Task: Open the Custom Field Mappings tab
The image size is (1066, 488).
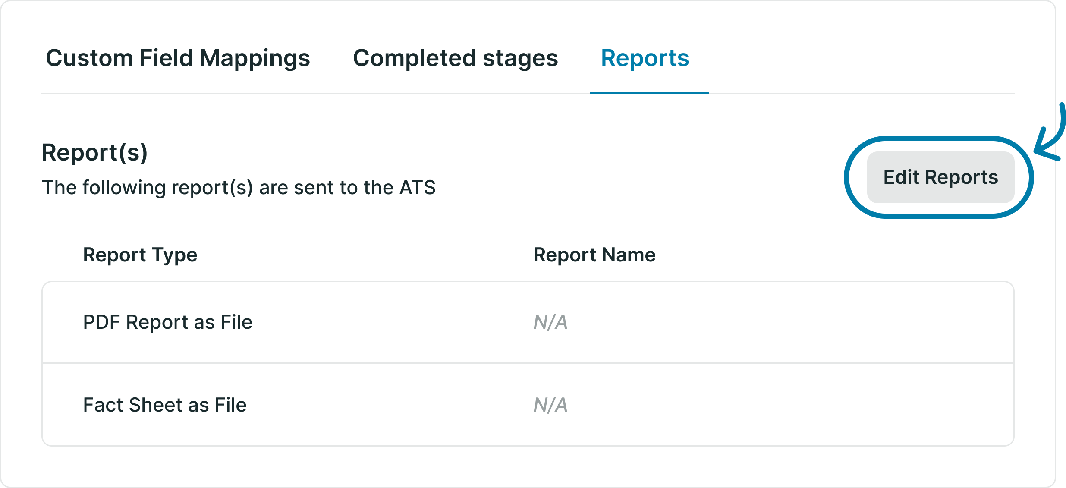Action: tap(178, 58)
